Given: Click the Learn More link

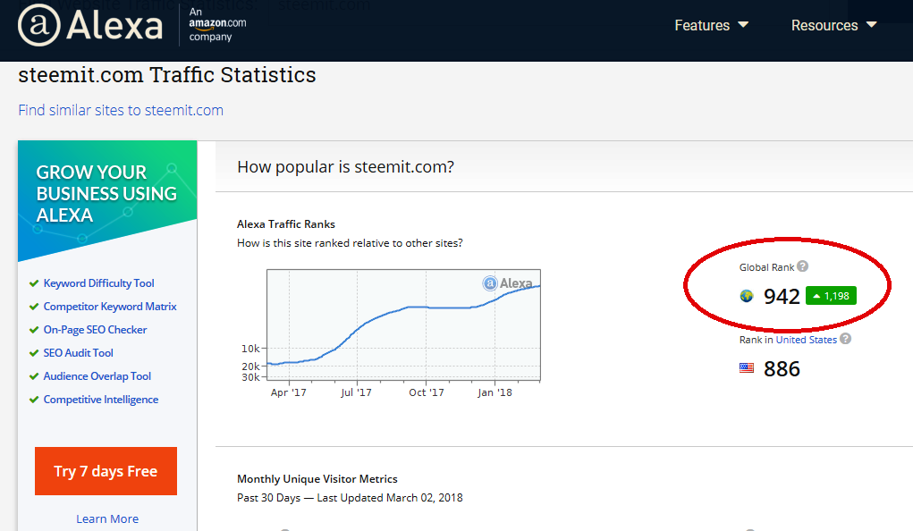Looking at the screenshot, I should (107, 518).
